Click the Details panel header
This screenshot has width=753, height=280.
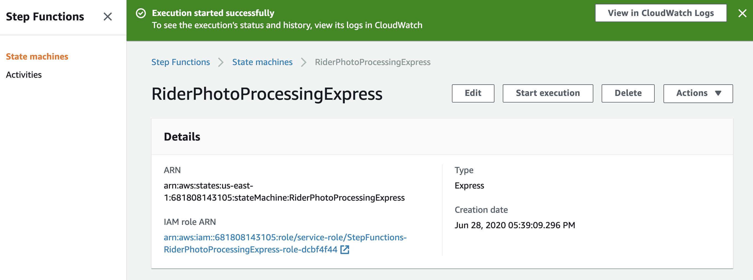pos(442,136)
